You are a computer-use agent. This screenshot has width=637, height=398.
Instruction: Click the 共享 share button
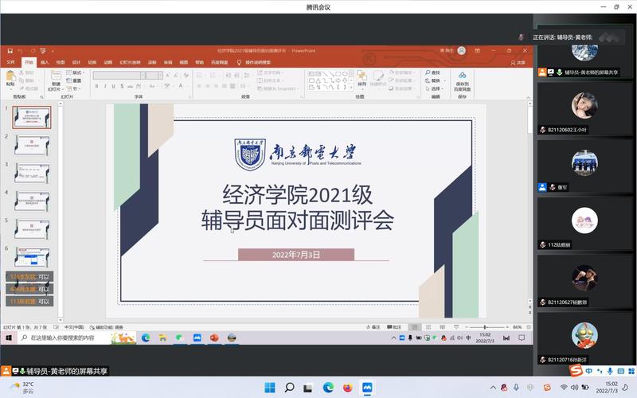click(x=519, y=62)
